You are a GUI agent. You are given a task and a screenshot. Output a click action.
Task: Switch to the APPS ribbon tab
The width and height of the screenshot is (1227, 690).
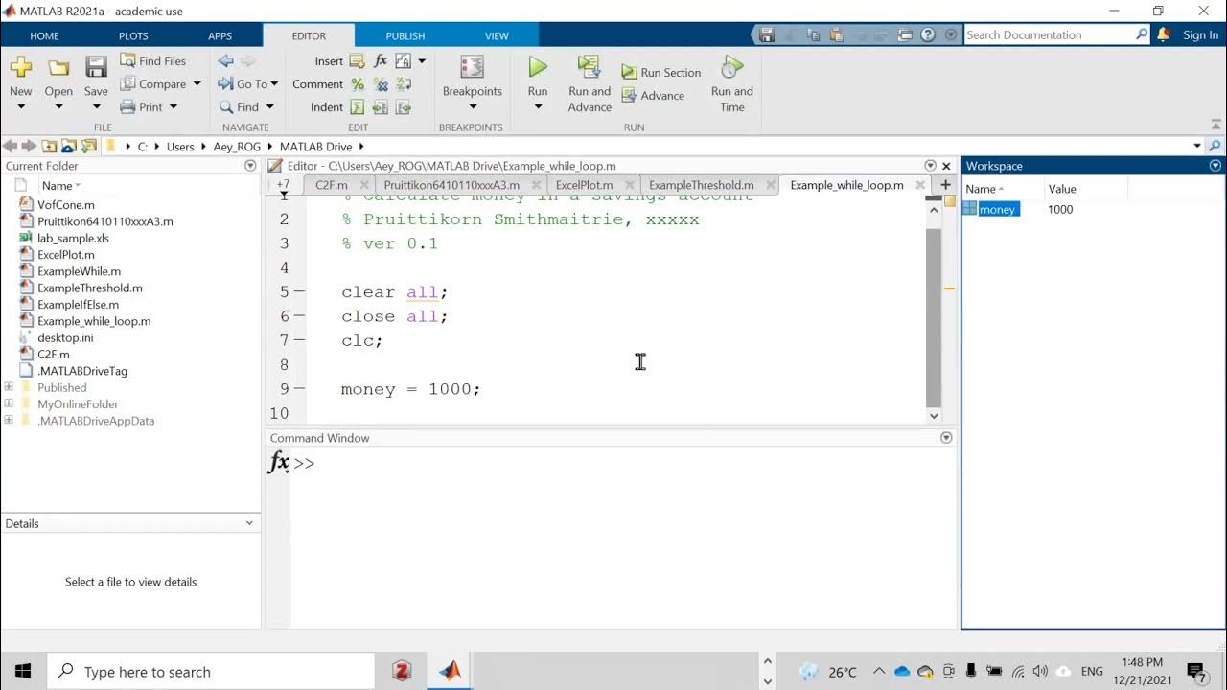click(220, 35)
